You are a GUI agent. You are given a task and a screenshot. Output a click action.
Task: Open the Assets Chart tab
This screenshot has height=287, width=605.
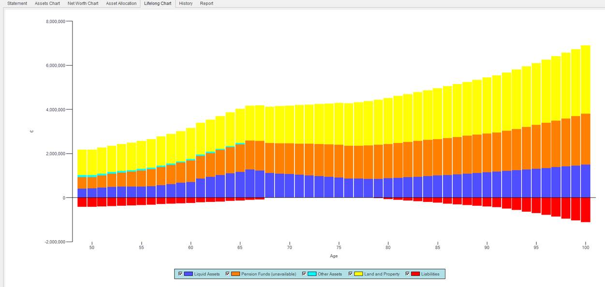pyautogui.click(x=47, y=3)
